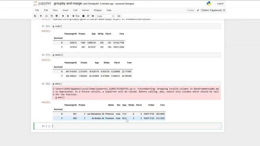Click the empty active code cell
260x146 pixels.
[x=136, y=126]
